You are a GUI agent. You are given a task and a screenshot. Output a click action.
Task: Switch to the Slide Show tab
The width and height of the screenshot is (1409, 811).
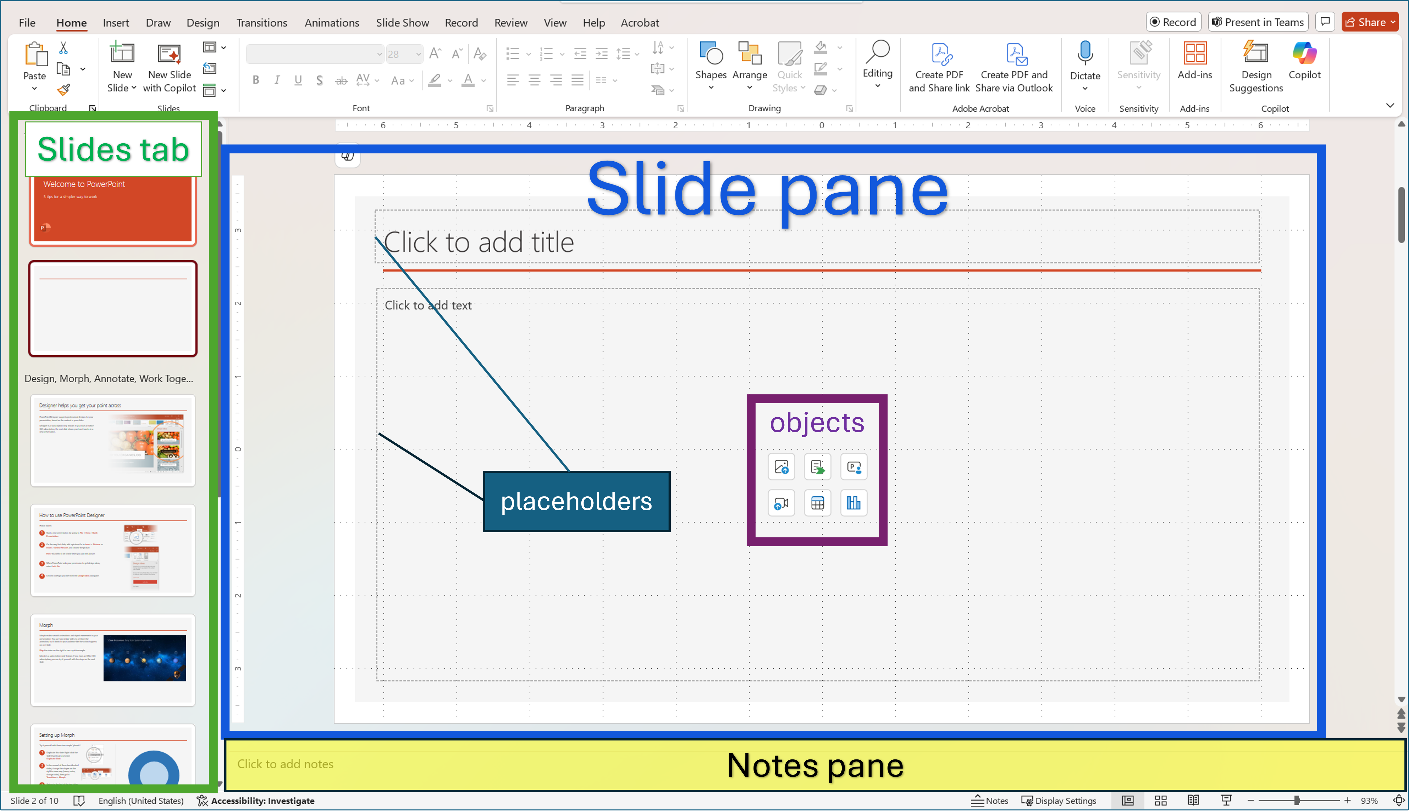pos(402,23)
